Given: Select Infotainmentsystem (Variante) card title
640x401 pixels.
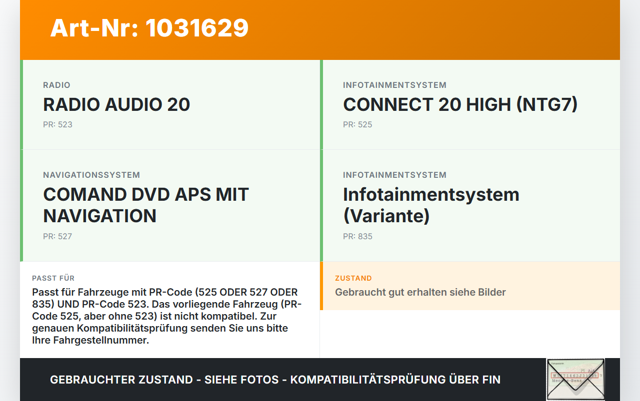Looking at the screenshot, I should click(x=431, y=205).
